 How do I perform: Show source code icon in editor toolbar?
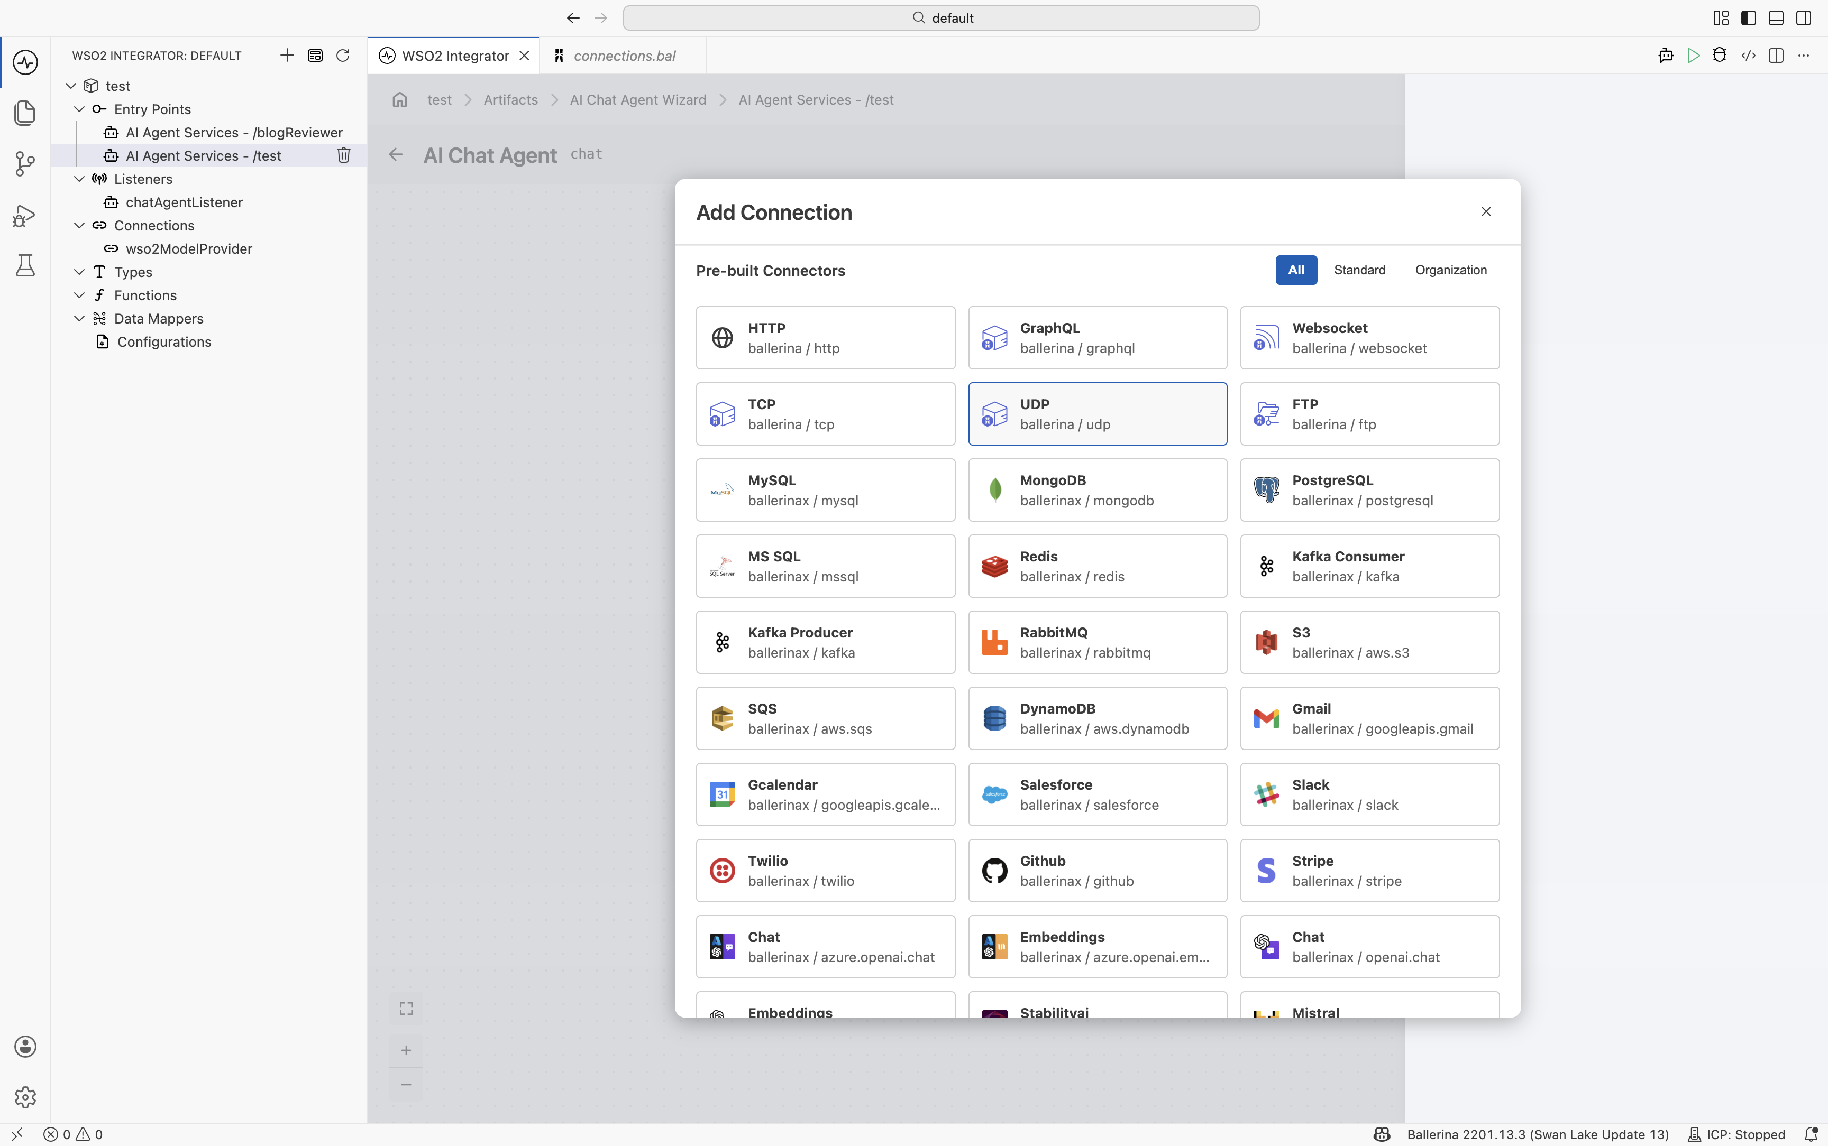tap(1748, 56)
